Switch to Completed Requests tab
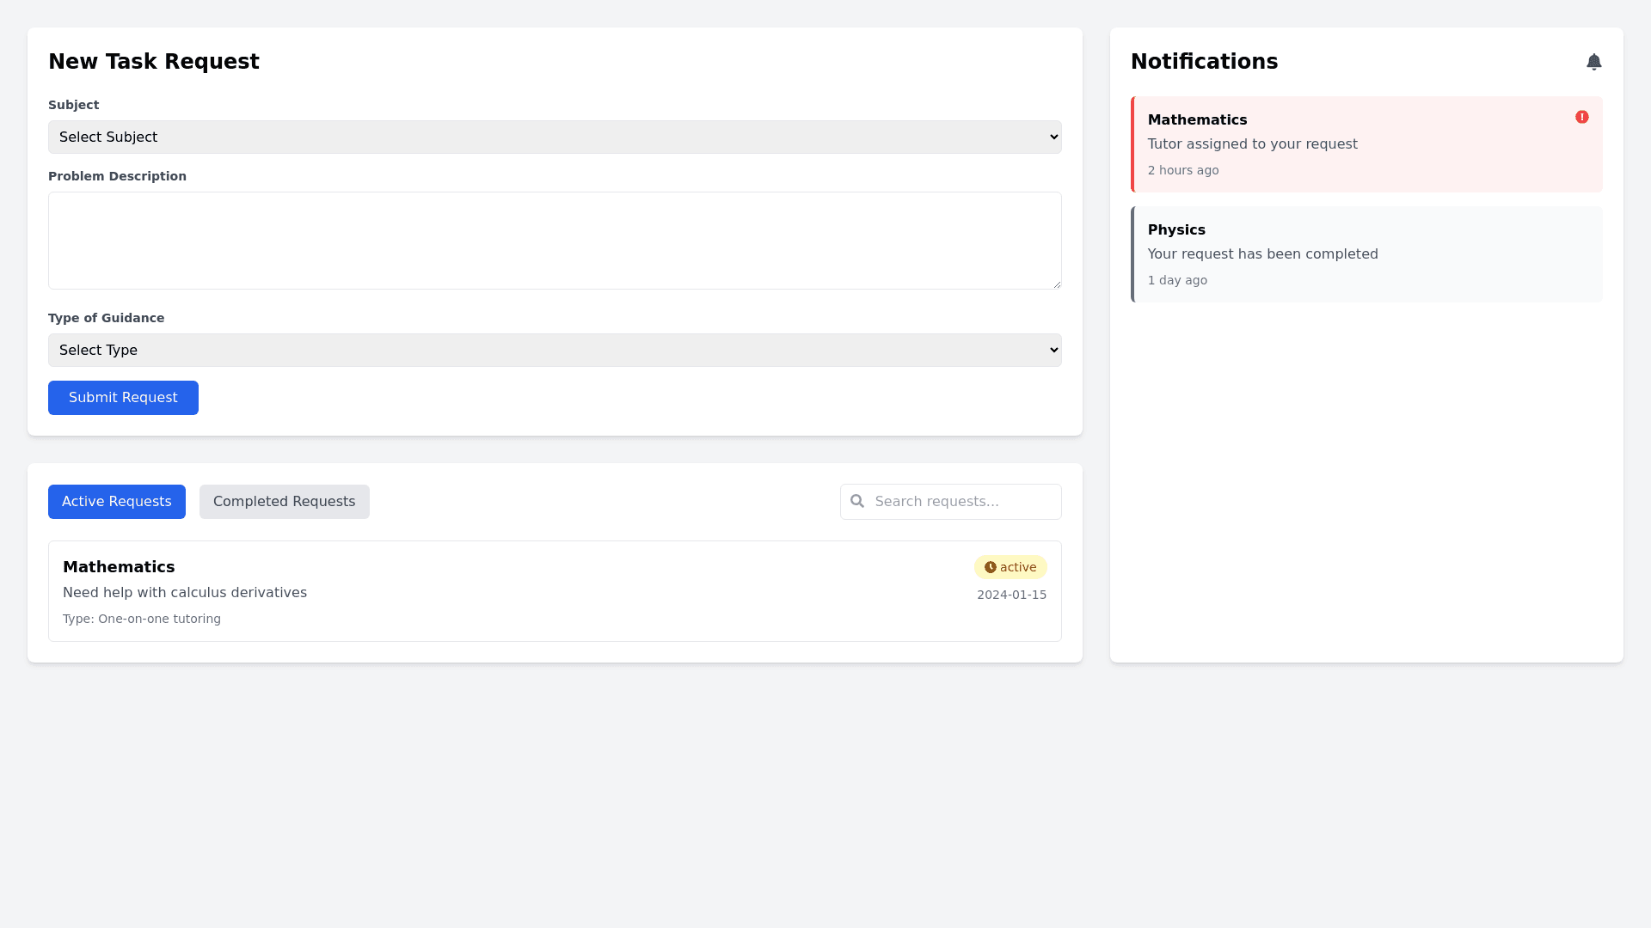This screenshot has width=1651, height=928. click(x=284, y=502)
